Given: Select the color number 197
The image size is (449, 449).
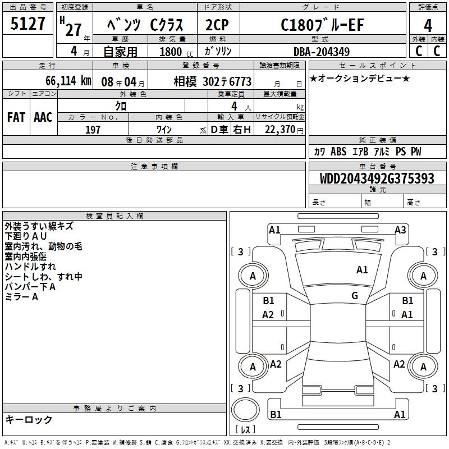Looking at the screenshot, I should pyautogui.click(x=93, y=130).
